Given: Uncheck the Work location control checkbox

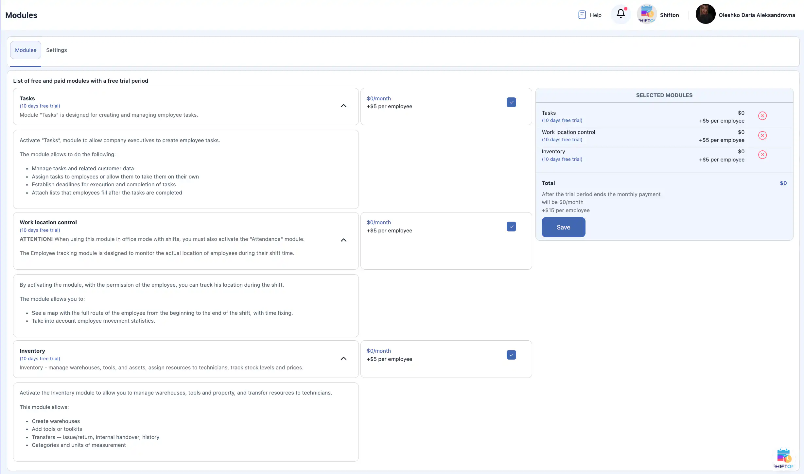Looking at the screenshot, I should (511, 227).
